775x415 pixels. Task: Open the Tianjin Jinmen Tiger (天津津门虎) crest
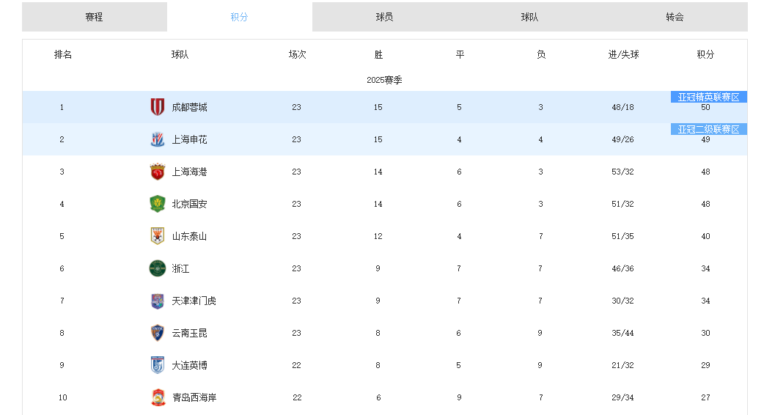pos(158,301)
